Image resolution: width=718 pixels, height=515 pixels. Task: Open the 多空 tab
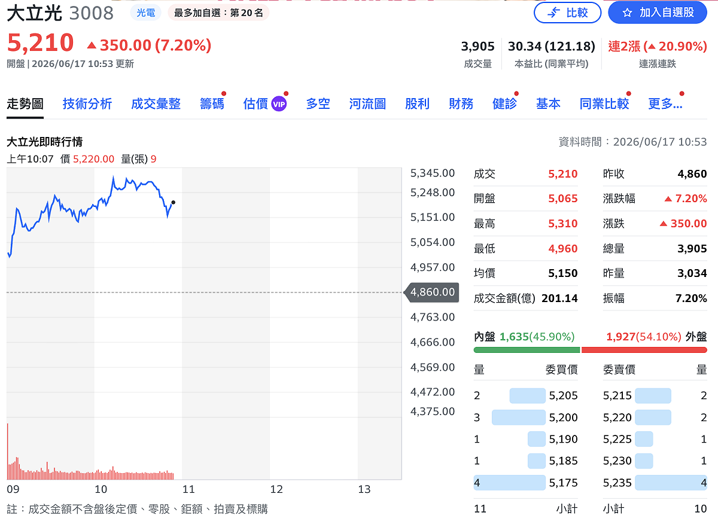(318, 104)
